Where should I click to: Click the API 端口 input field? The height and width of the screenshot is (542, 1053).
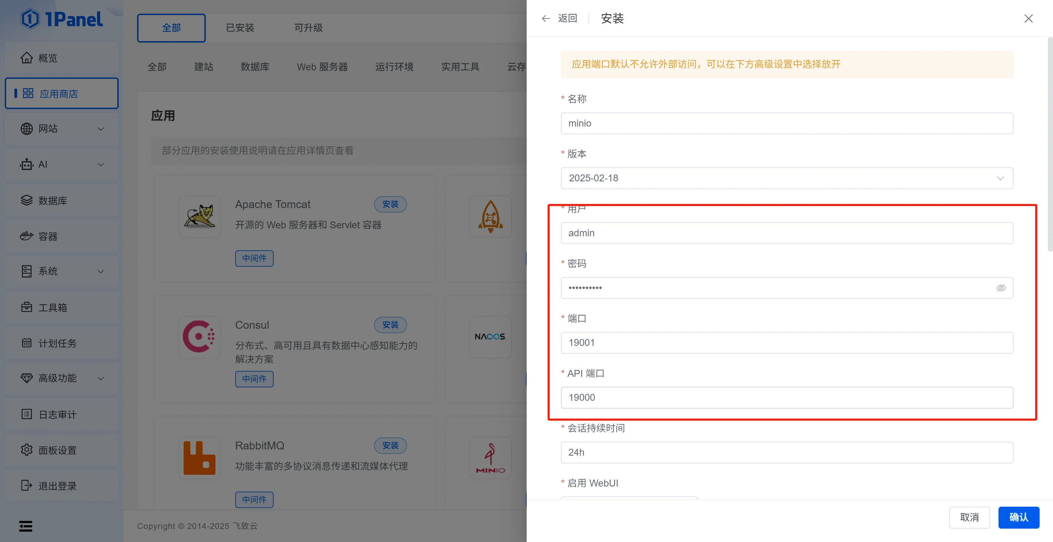pyautogui.click(x=787, y=398)
